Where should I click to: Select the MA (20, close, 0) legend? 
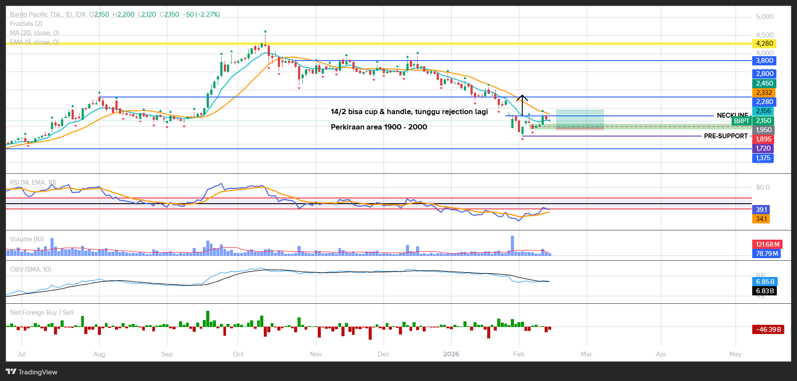point(35,33)
